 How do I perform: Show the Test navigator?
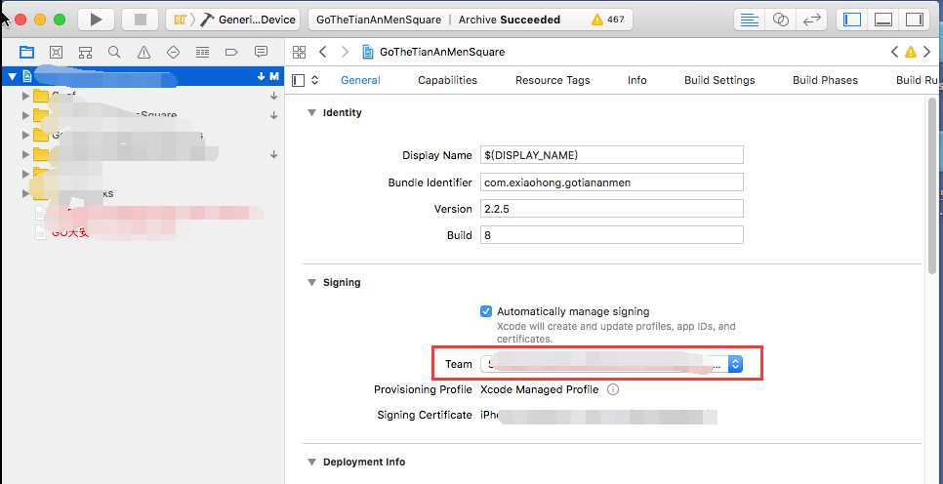(173, 53)
